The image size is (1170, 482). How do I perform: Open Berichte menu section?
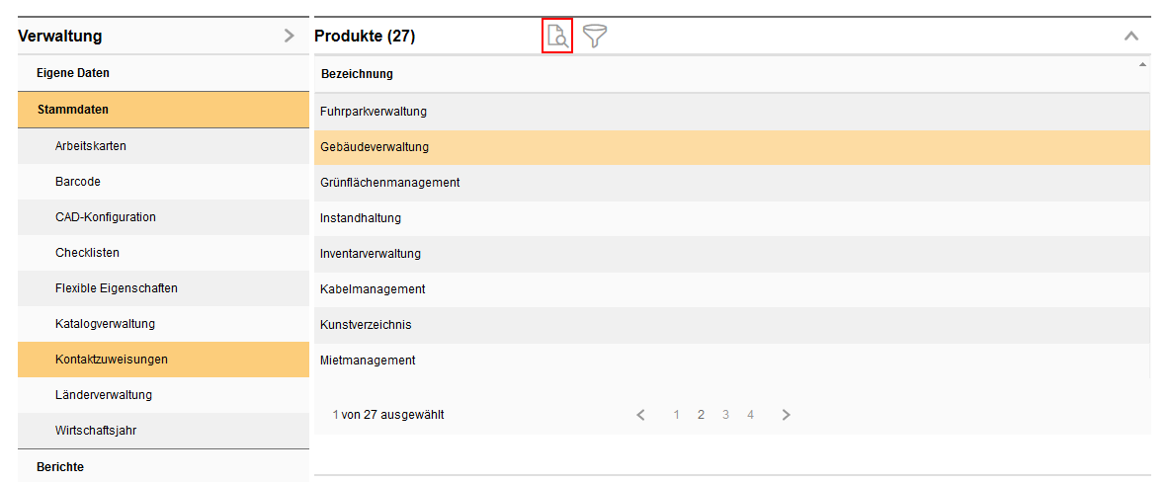[x=60, y=467]
